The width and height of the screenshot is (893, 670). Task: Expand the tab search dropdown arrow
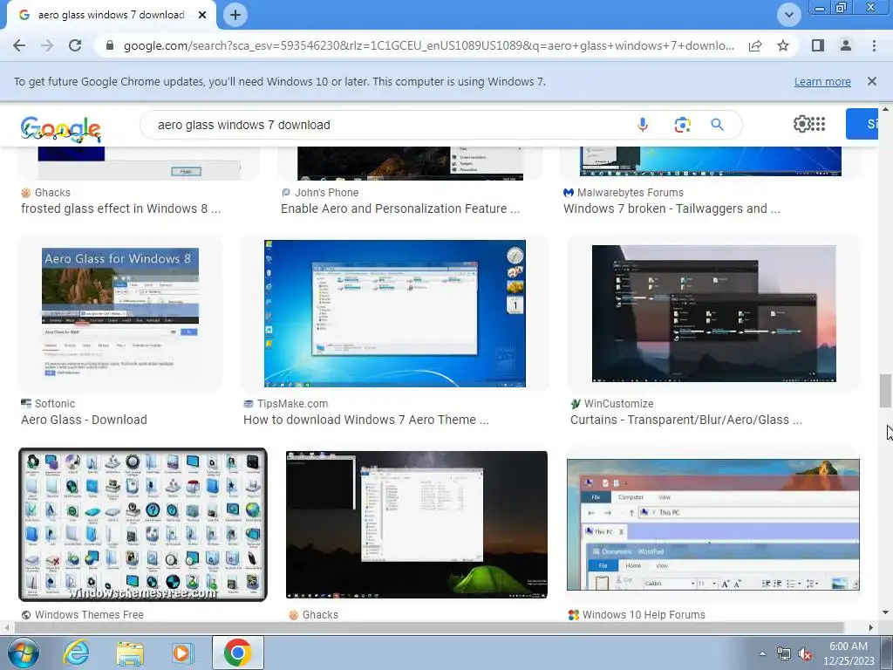coord(788,15)
